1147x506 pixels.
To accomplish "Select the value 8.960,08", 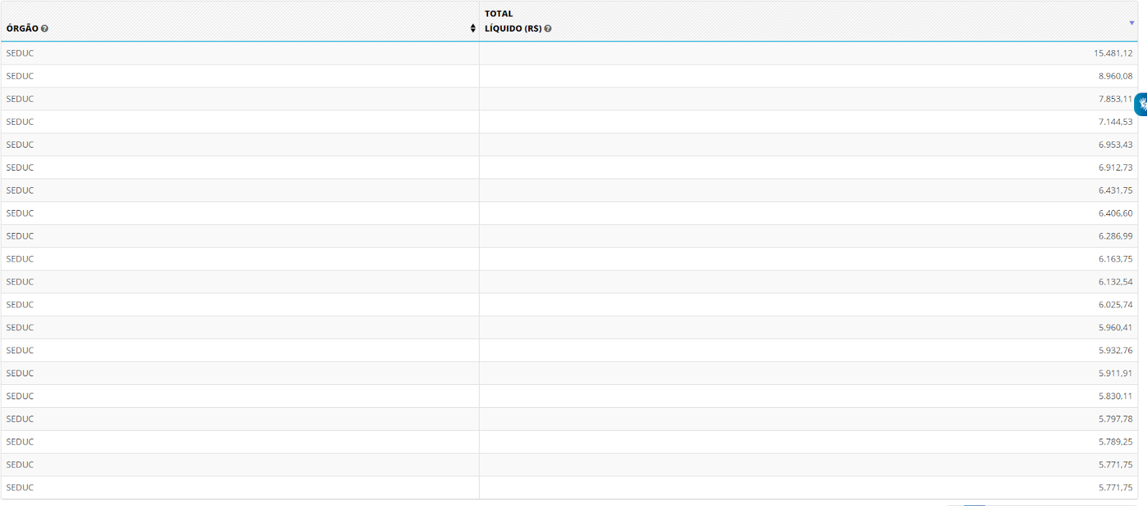I will (1115, 76).
